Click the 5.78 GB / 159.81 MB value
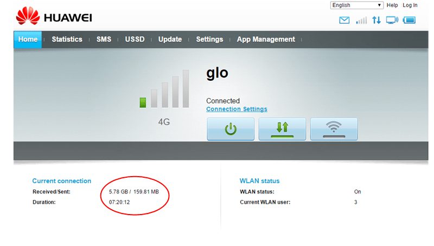434x246 pixels. pos(133,192)
